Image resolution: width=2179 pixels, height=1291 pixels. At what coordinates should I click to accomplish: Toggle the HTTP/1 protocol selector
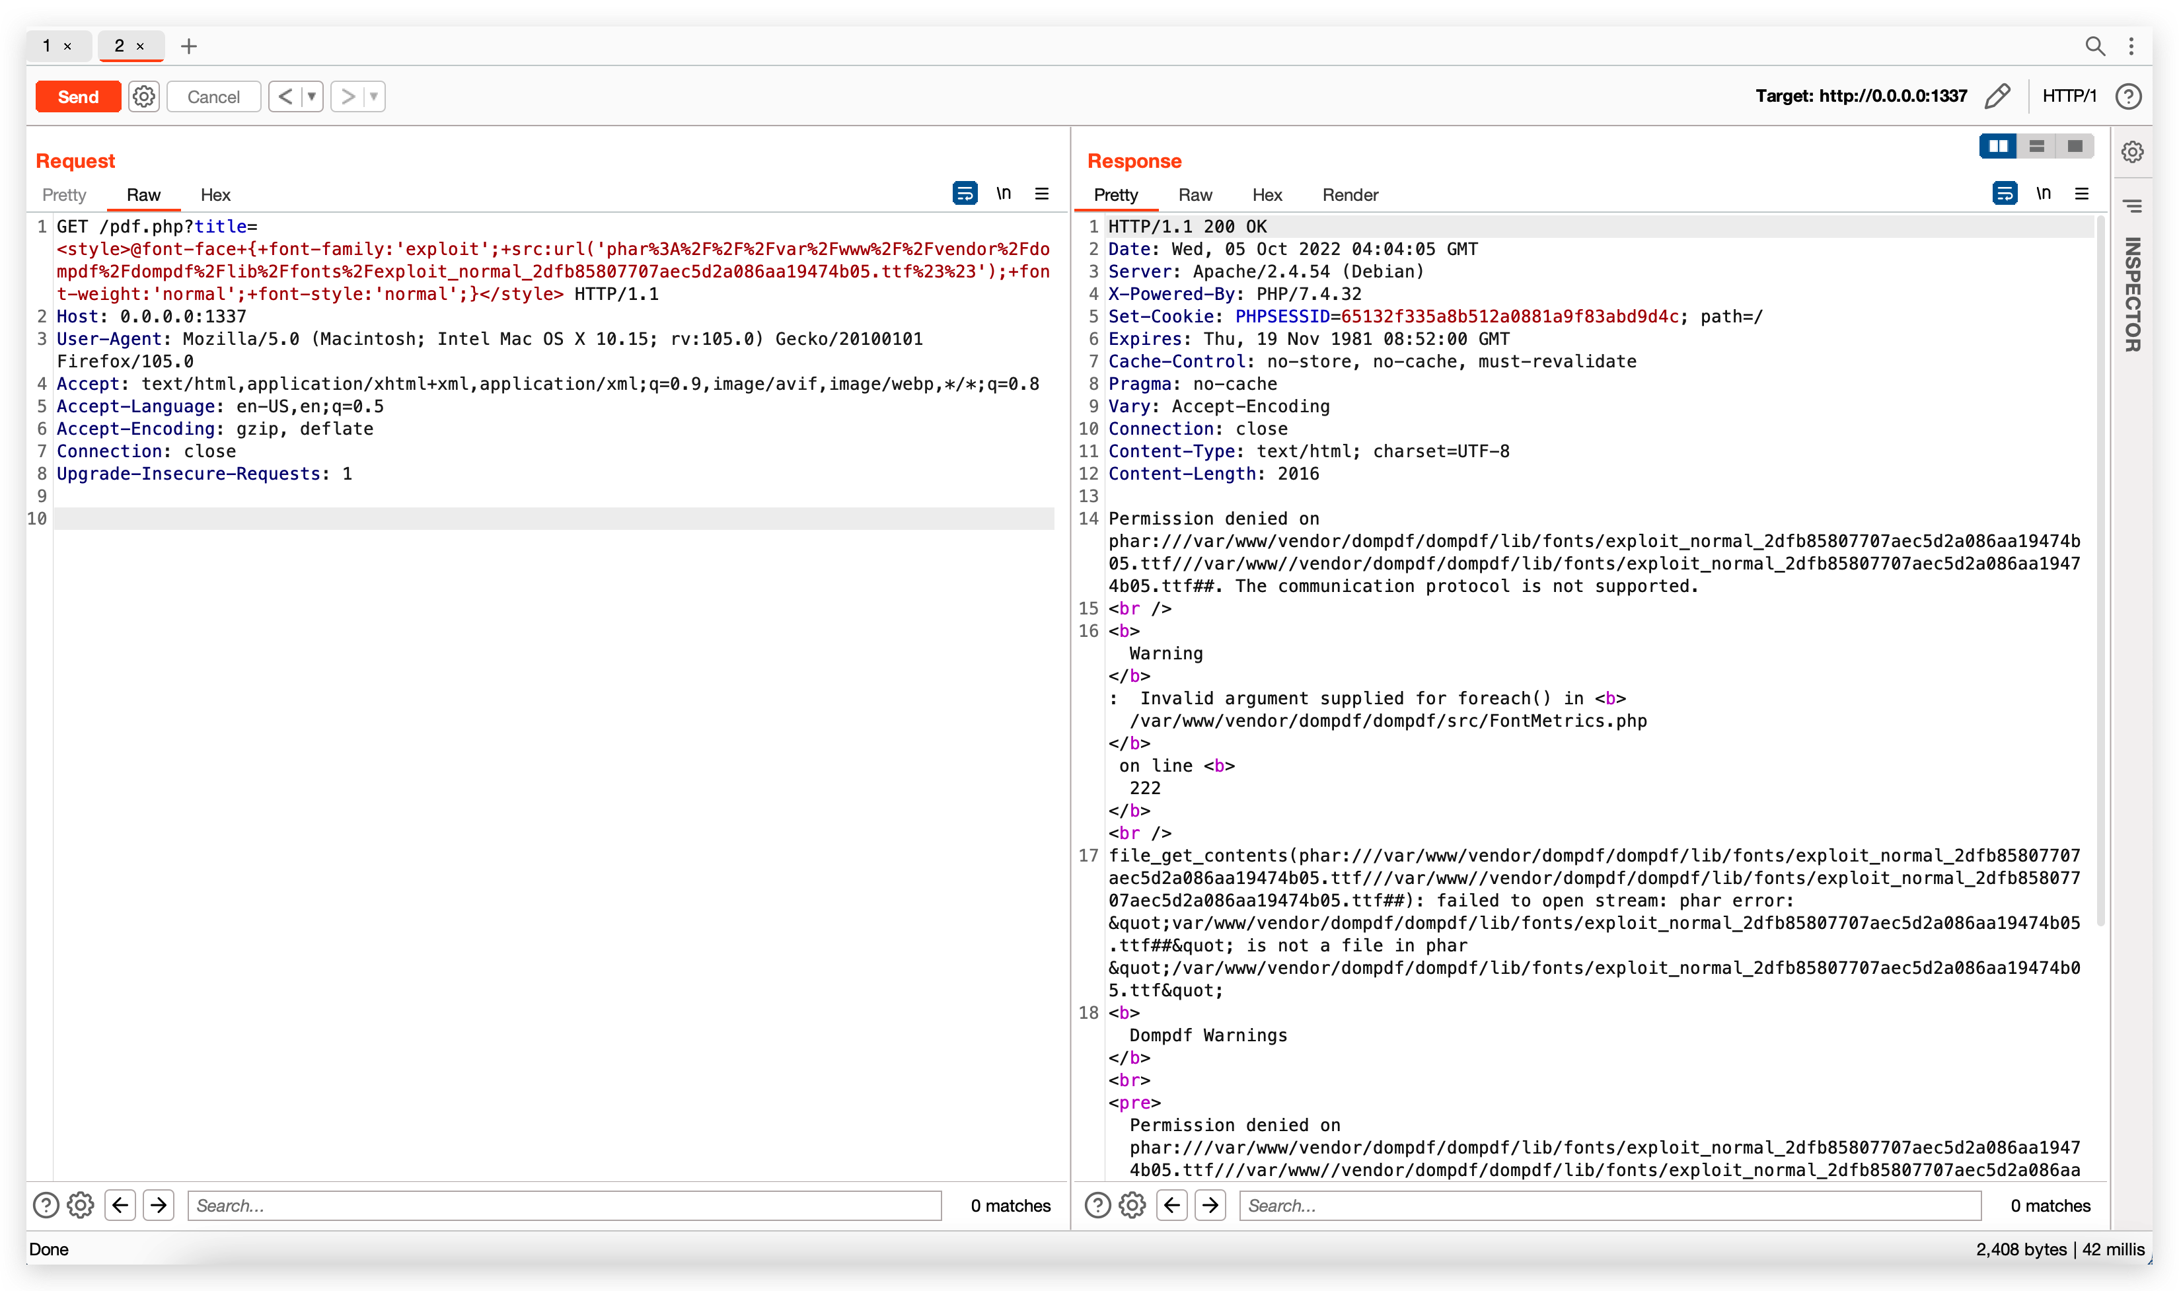[x=2069, y=96]
